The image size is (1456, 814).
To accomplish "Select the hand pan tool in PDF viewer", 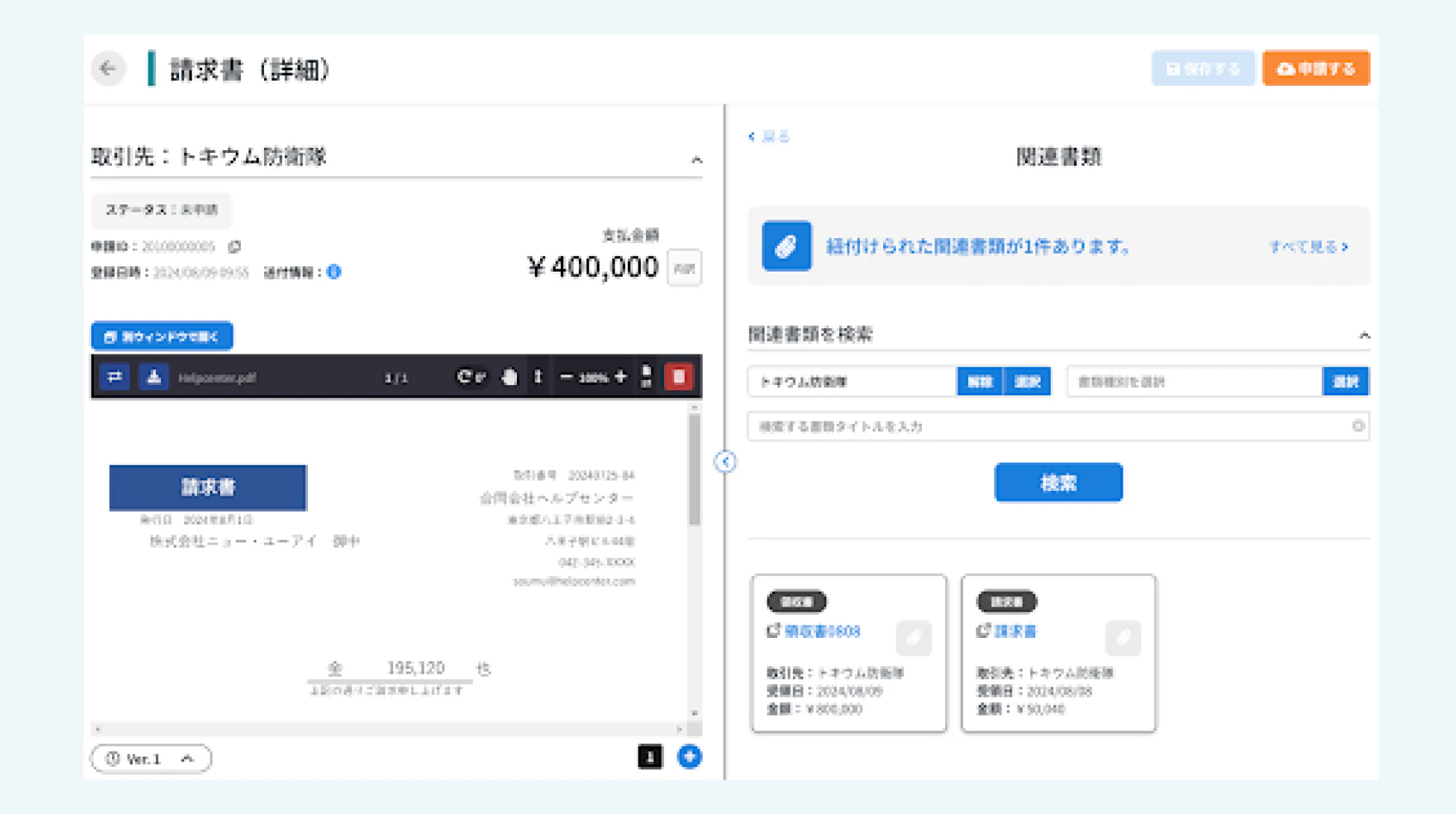I will click(x=509, y=377).
